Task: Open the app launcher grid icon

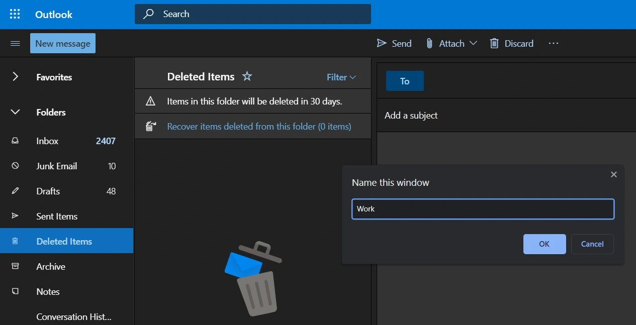Action: click(x=15, y=14)
